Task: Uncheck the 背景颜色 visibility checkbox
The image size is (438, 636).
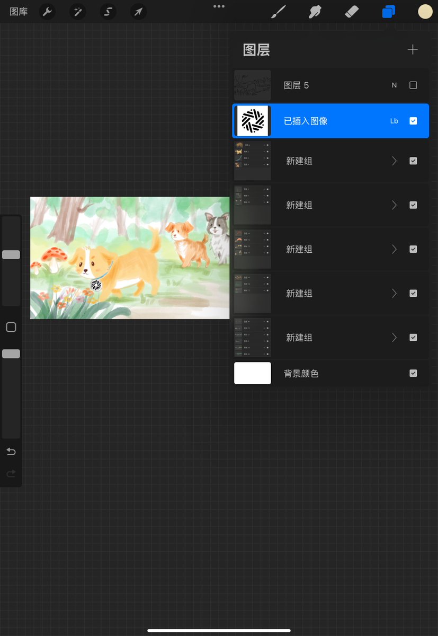Action: point(413,374)
